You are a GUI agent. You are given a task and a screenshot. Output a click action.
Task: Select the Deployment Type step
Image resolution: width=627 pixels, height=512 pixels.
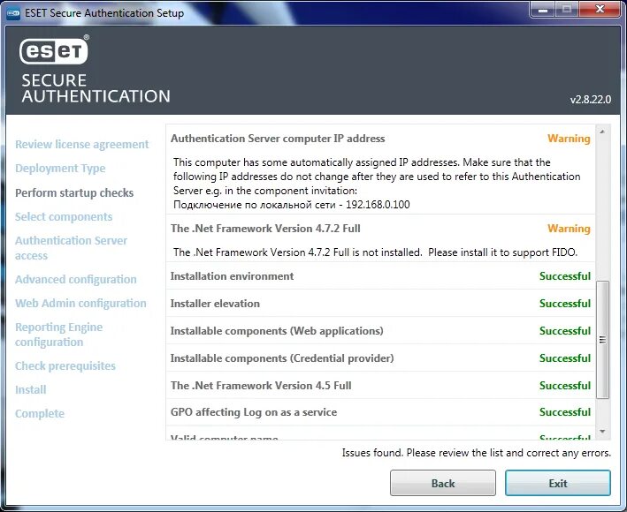click(60, 168)
